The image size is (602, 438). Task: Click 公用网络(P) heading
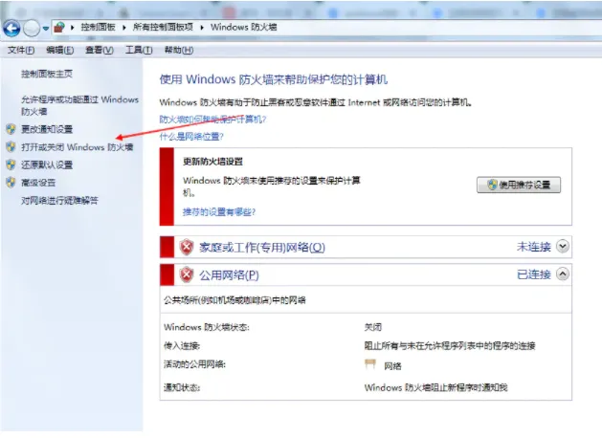pyautogui.click(x=229, y=275)
